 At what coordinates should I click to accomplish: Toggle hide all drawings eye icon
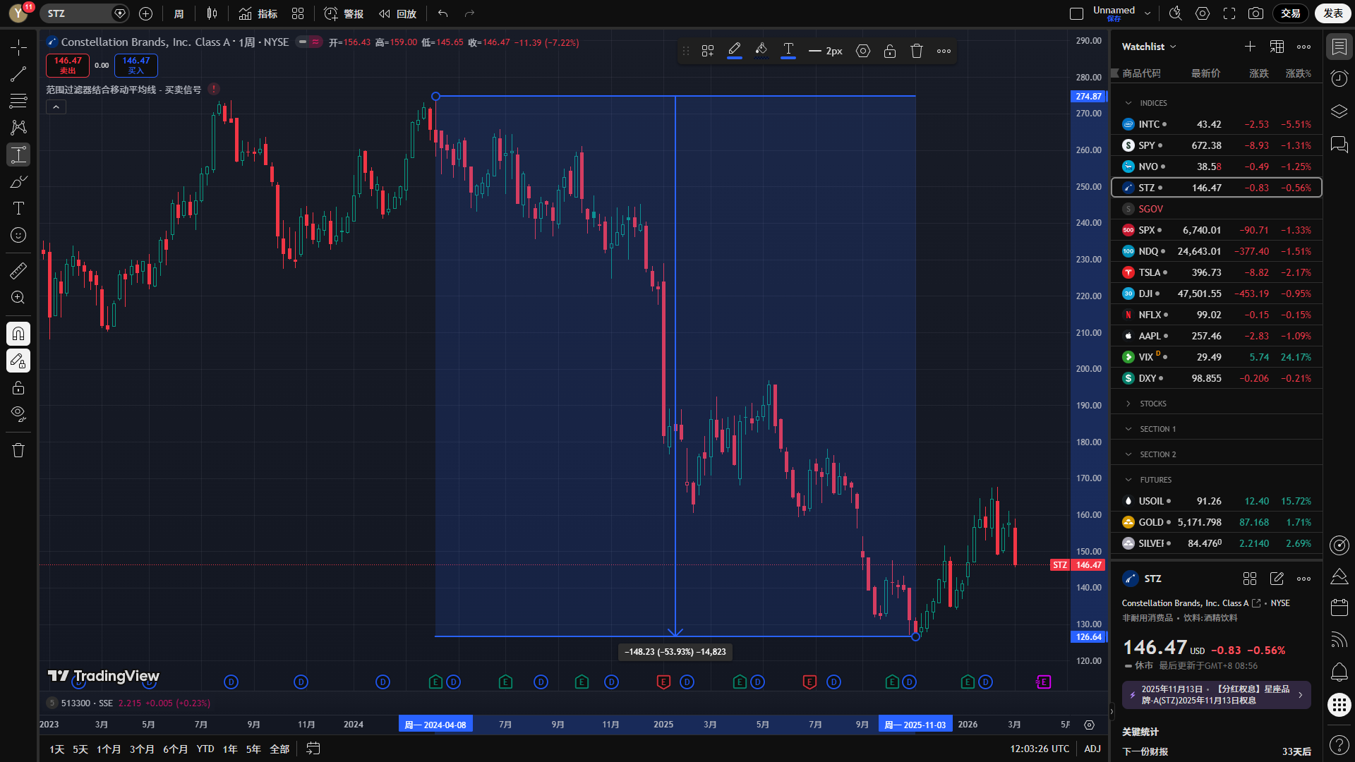point(18,413)
